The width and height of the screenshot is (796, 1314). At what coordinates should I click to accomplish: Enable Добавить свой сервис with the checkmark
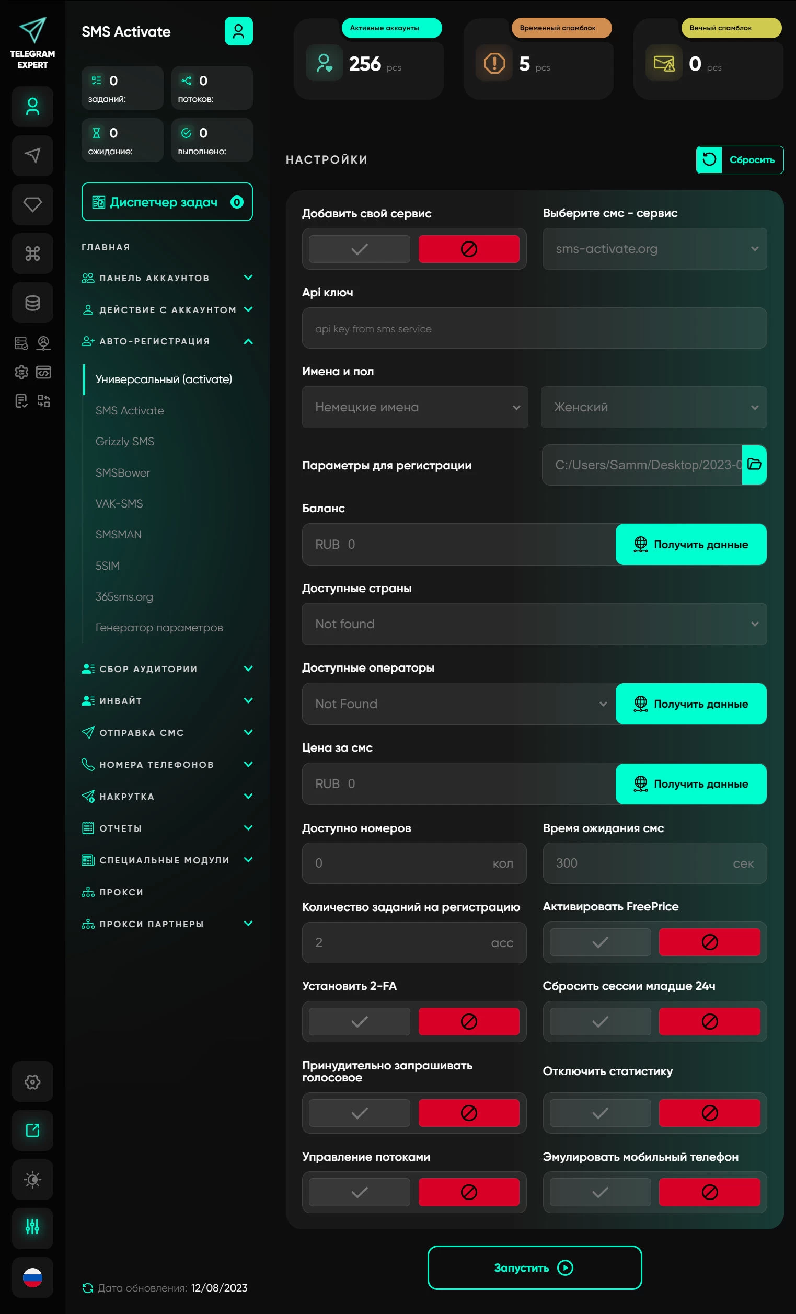pos(360,249)
